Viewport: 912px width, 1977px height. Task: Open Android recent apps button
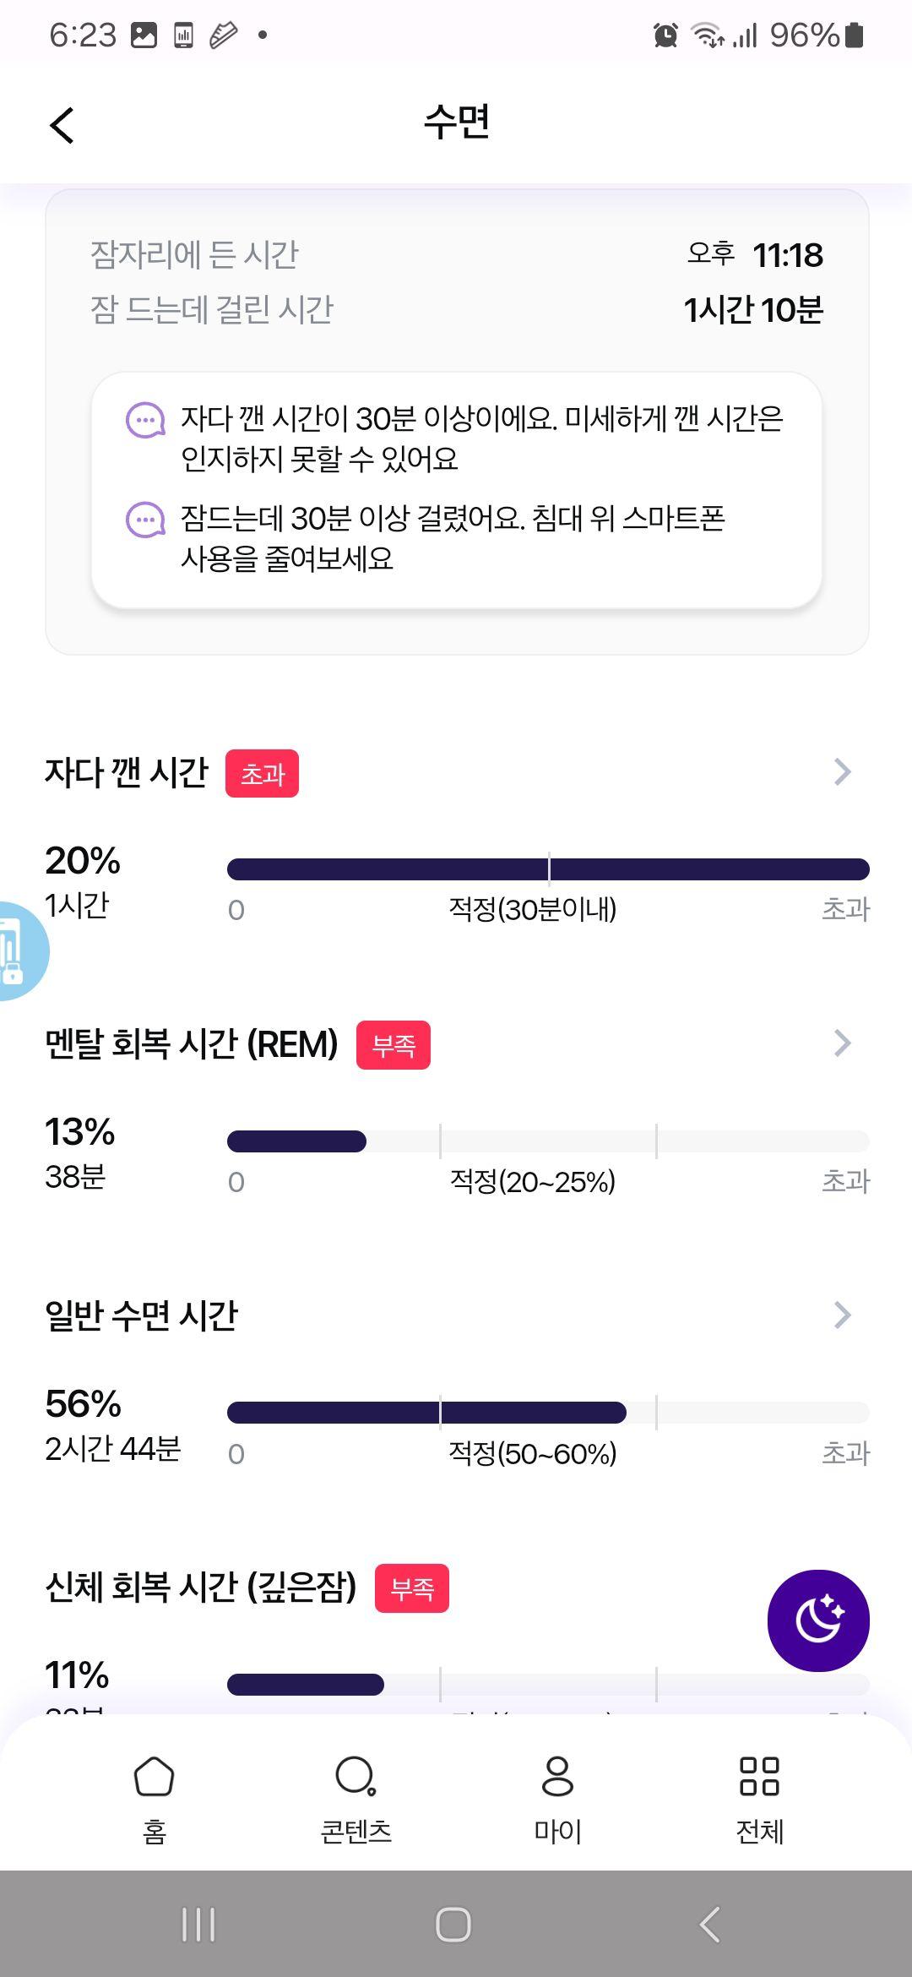(x=198, y=1925)
